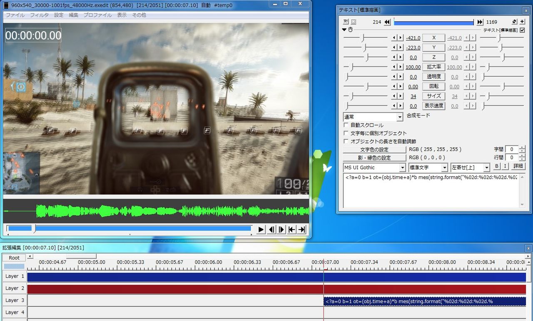Increase the left Y value with arrow
The width and height of the screenshot is (533, 321).
click(x=401, y=47)
